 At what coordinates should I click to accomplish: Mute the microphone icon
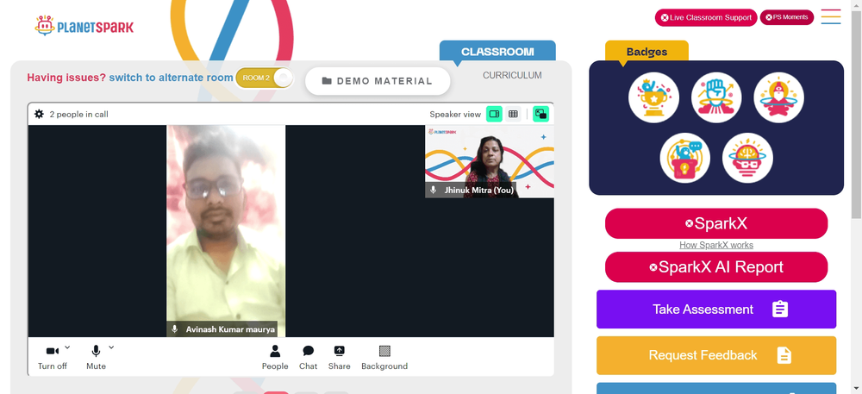pos(96,351)
